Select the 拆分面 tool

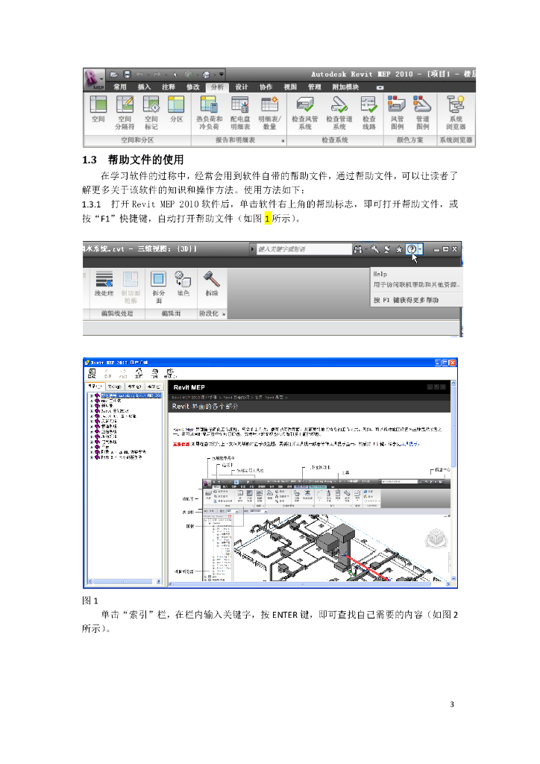click(x=158, y=286)
